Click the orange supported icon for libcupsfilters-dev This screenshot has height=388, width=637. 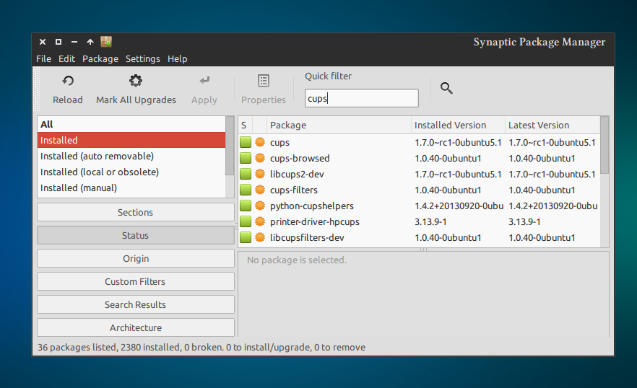point(260,237)
